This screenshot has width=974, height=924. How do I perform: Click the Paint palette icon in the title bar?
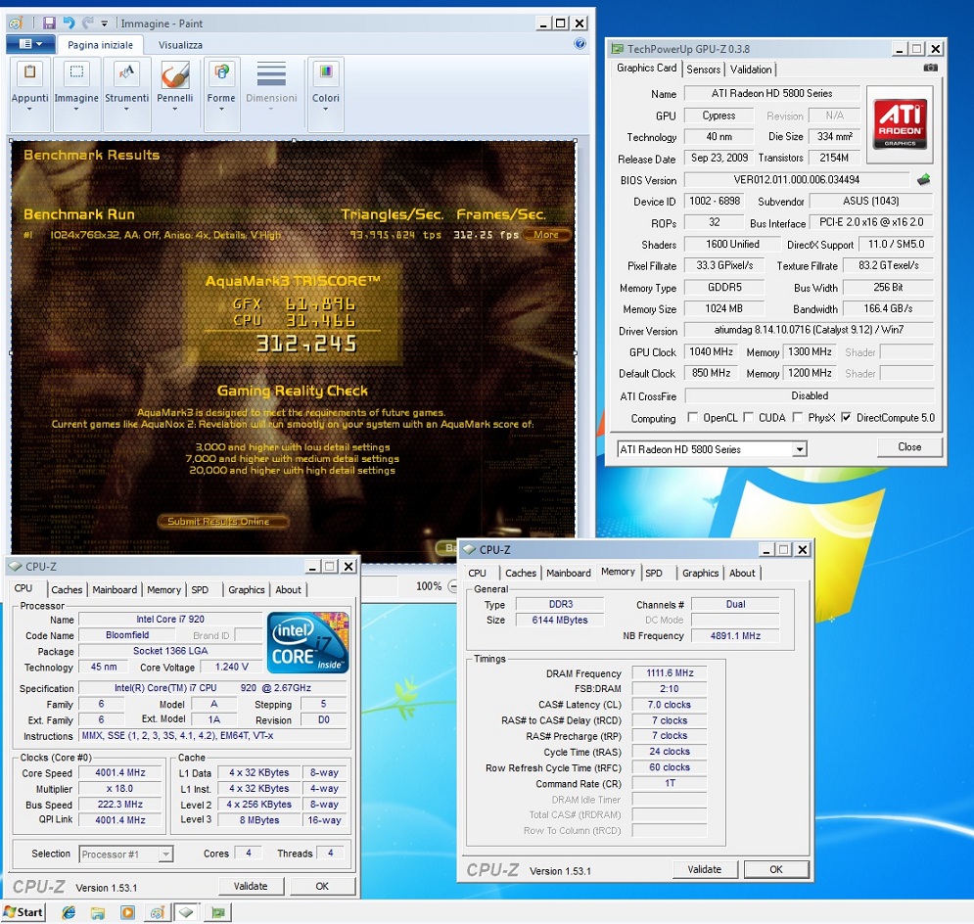tap(16, 23)
